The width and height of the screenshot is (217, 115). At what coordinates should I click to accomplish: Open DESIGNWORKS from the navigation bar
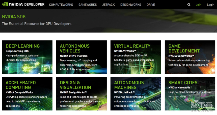[130, 5]
